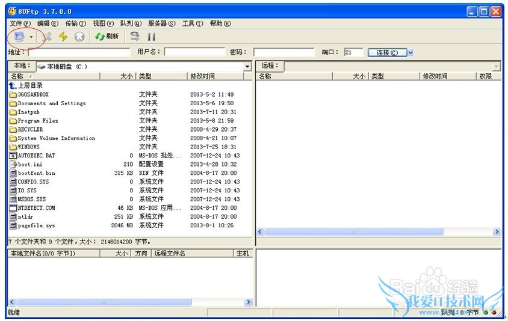The width and height of the screenshot is (508, 321).
Task: Open the 文件(F) menu
Action: point(20,23)
